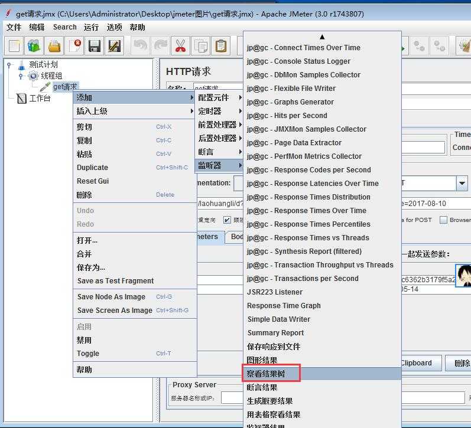Select 察看结果树 listener
The width and height of the screenshot is (471, 428).
(322, 374)
